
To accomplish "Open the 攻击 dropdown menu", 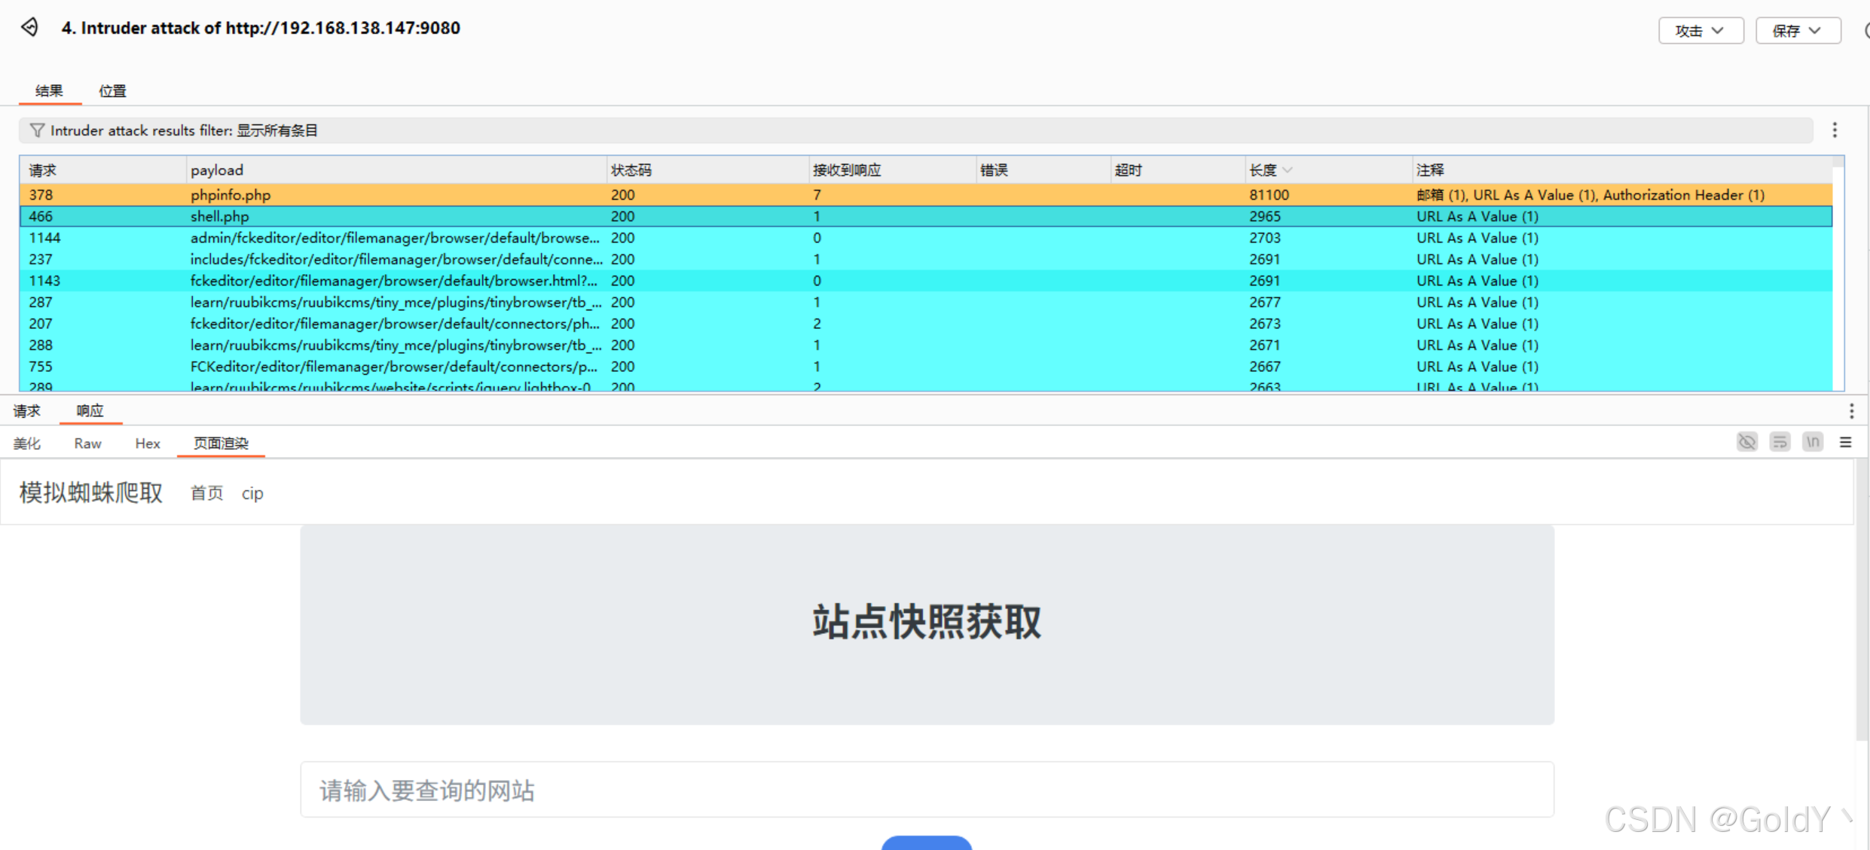I will point(1700,31).
